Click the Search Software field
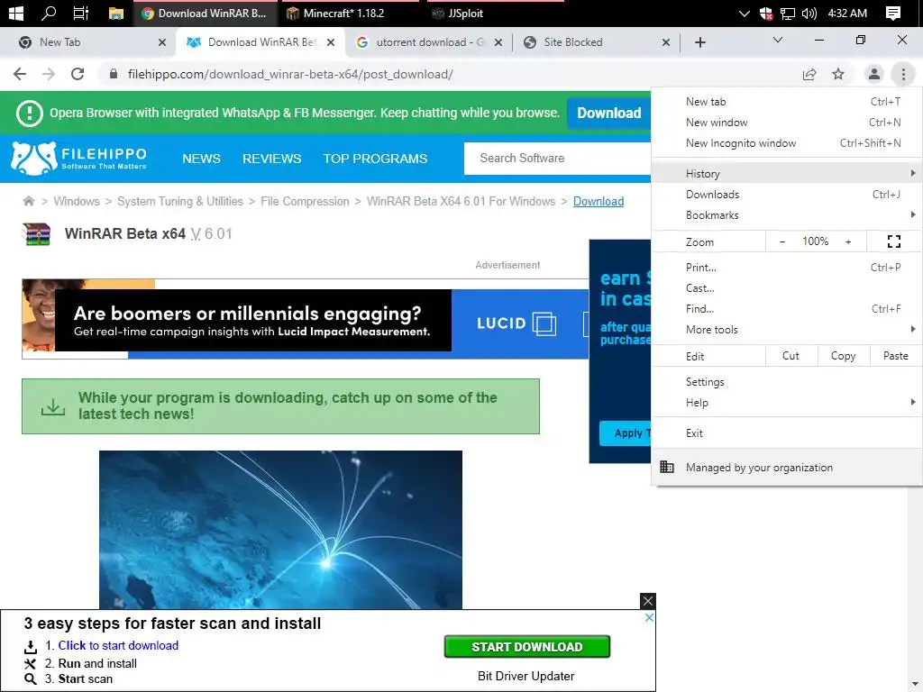Viewport: 923px width, 692px height. pyautogui.click(x=557, y=159)
